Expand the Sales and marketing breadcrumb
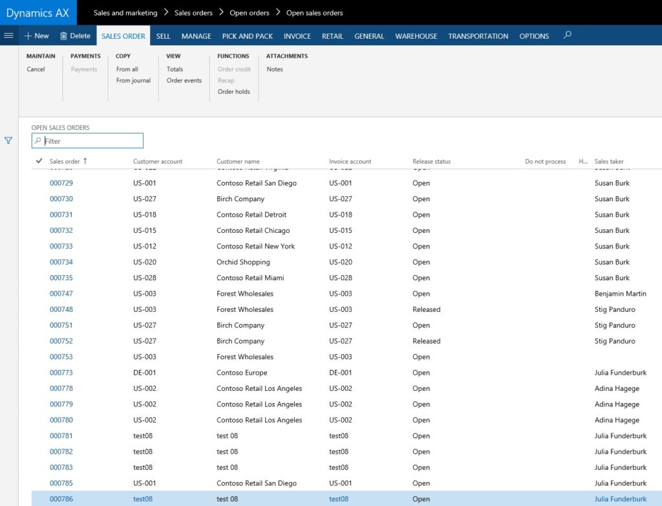 pyautogui.click(x=125, y=13)
